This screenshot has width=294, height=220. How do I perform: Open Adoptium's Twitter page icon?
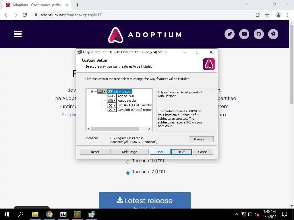pyautogui.click(x=229, y=34)
